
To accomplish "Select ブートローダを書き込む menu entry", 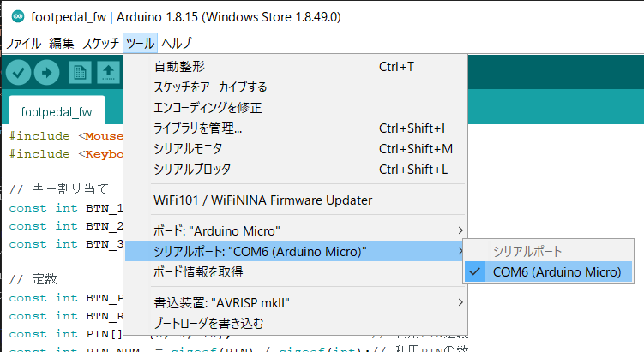I will (x=296, y=323).
